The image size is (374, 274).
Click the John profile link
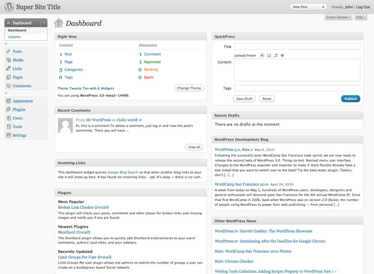point(348,7)
